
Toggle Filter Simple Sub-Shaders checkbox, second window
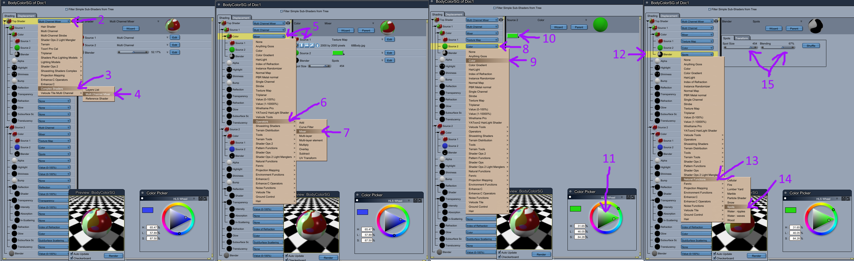(x=282, y=11)
